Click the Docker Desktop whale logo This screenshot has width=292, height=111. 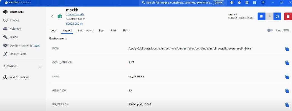click(6, 2)
